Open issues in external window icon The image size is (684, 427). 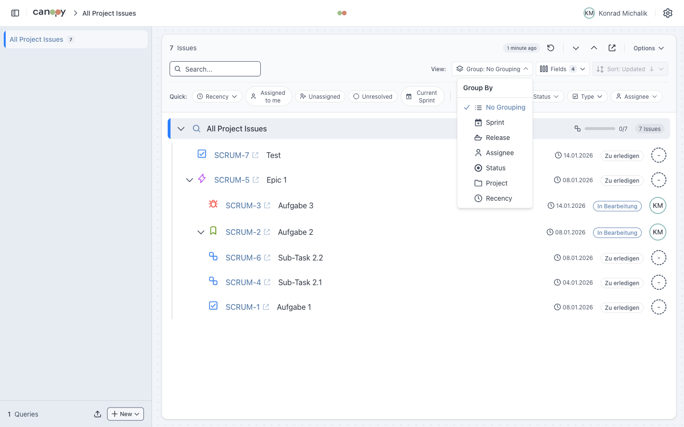[x=612, y=48]
